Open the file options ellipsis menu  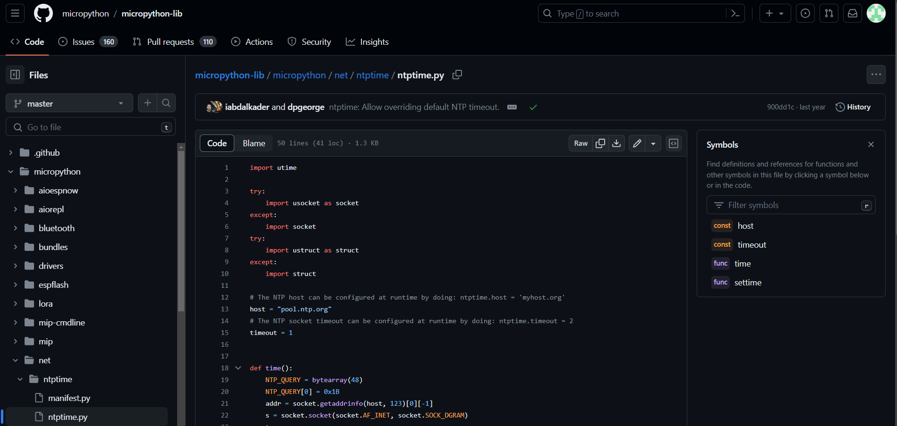coord(876,75)
